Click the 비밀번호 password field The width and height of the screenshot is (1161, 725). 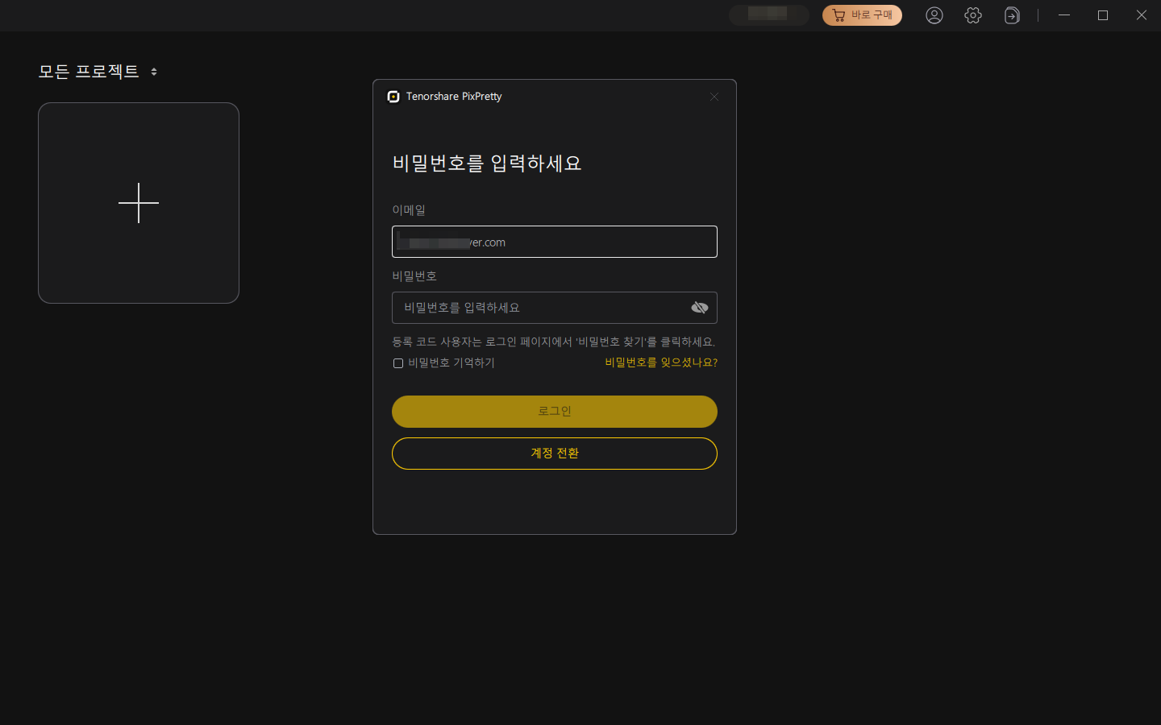[540, 308]
